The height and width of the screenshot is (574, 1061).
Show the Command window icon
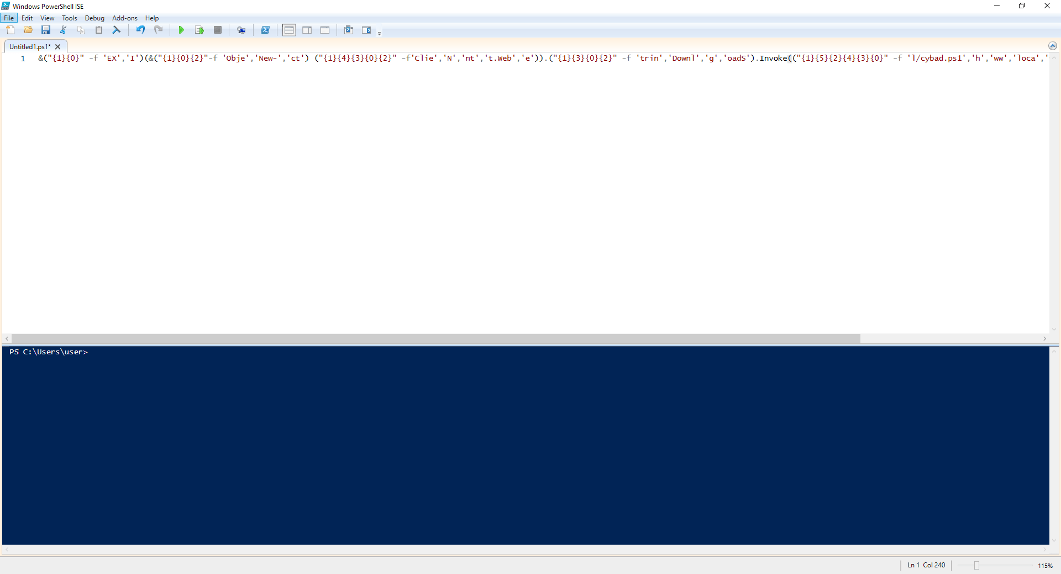[349, 30]
